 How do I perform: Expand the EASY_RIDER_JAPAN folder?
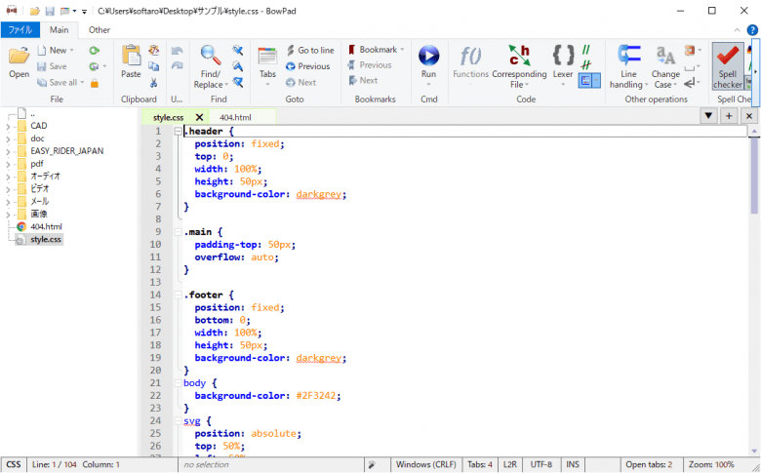tap(8, 151)
